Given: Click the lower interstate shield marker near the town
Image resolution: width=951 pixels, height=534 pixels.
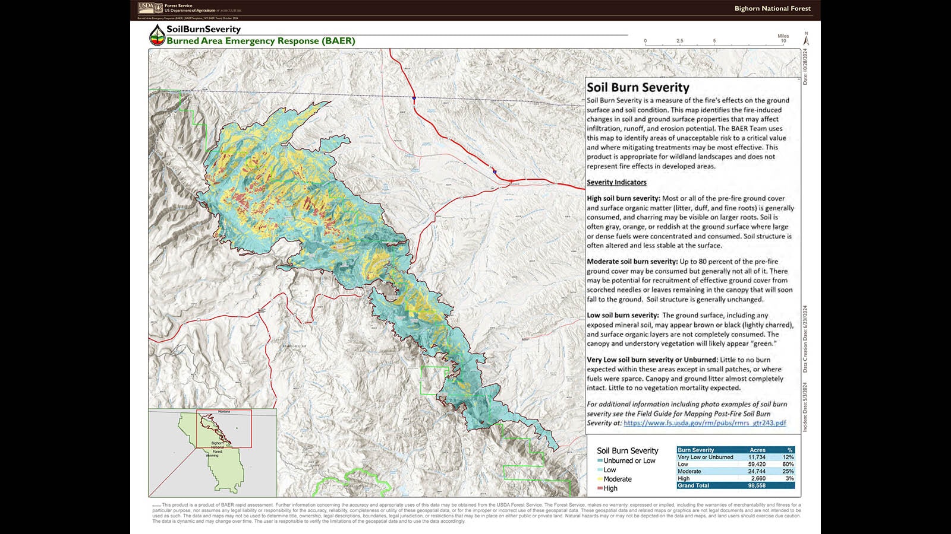Looking at the screenshot, I should click(x=494, y=171).
